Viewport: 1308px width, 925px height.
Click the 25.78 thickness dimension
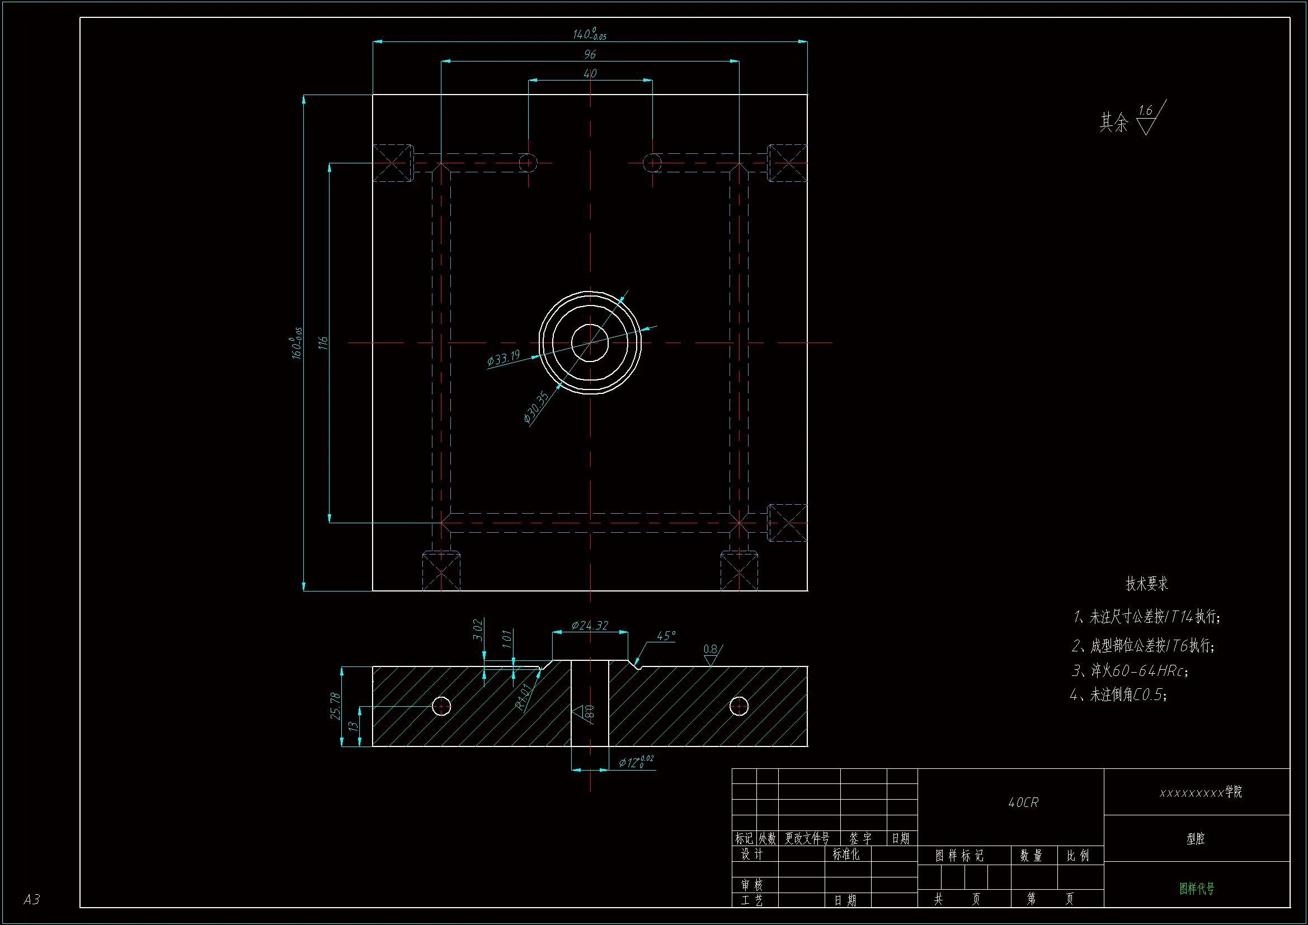click(x=335, y=706)
